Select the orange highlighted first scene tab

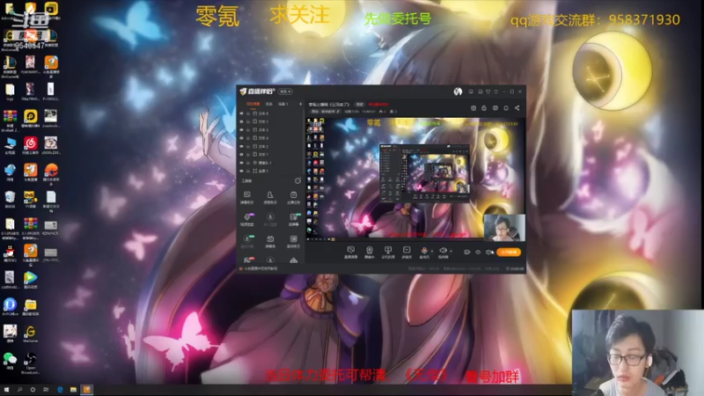(253, 104)
